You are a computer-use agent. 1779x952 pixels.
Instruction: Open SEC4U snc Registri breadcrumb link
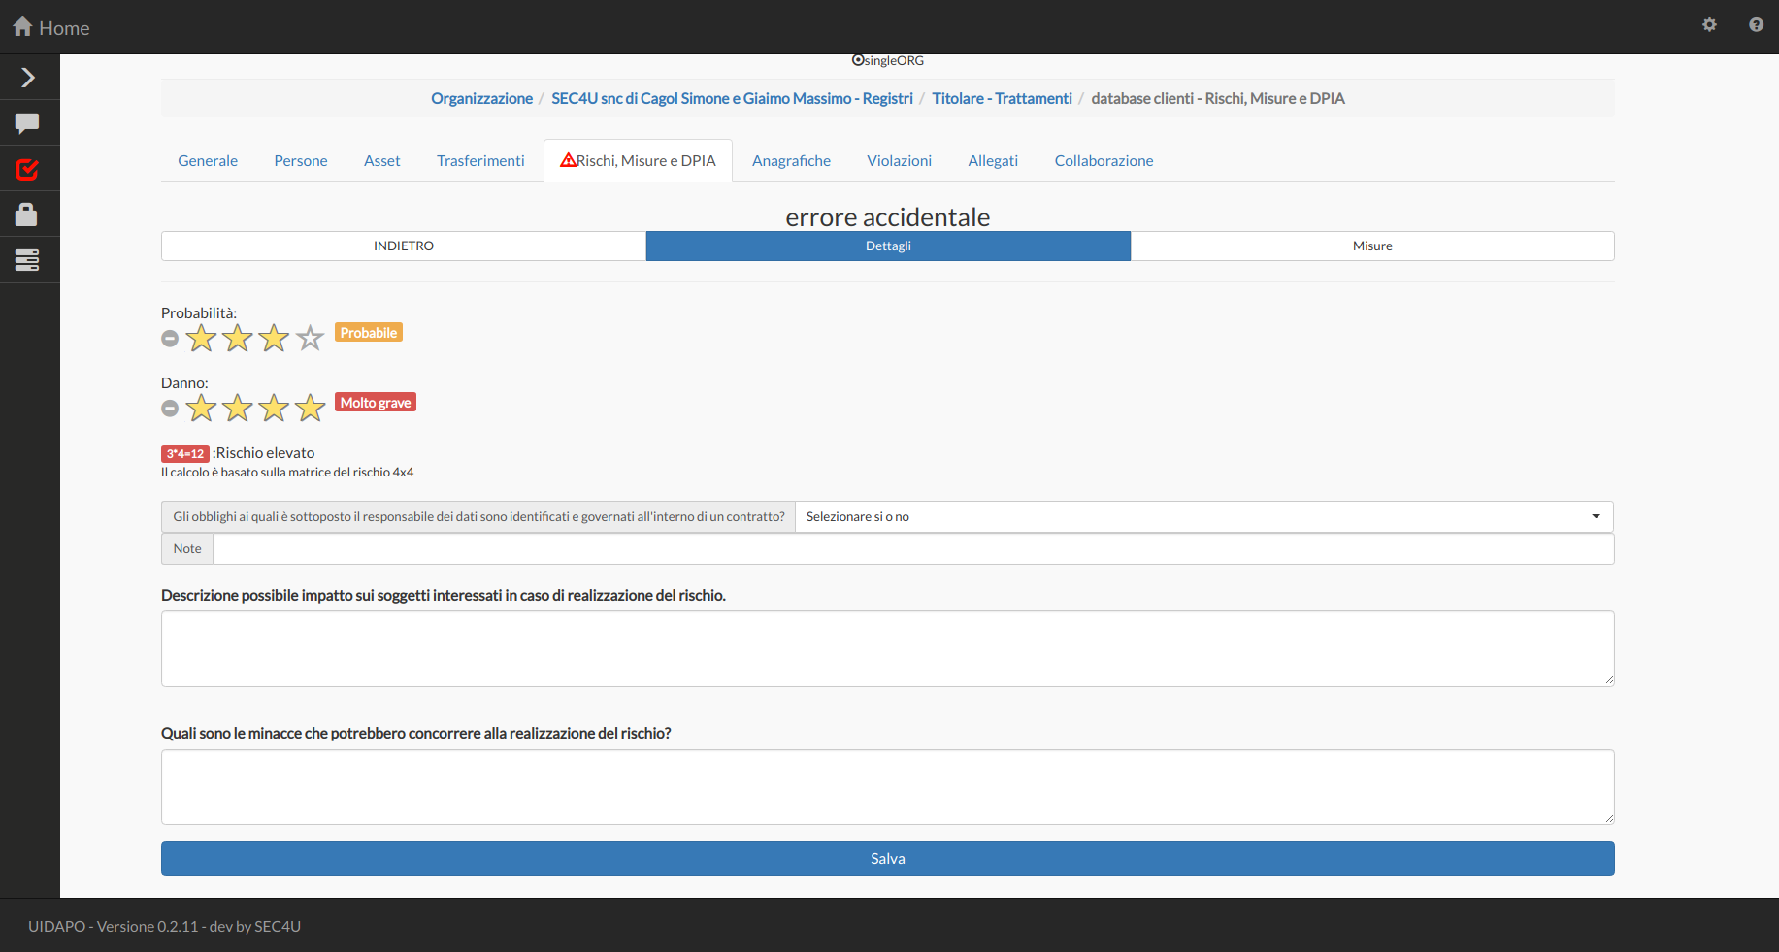point(732,98)
